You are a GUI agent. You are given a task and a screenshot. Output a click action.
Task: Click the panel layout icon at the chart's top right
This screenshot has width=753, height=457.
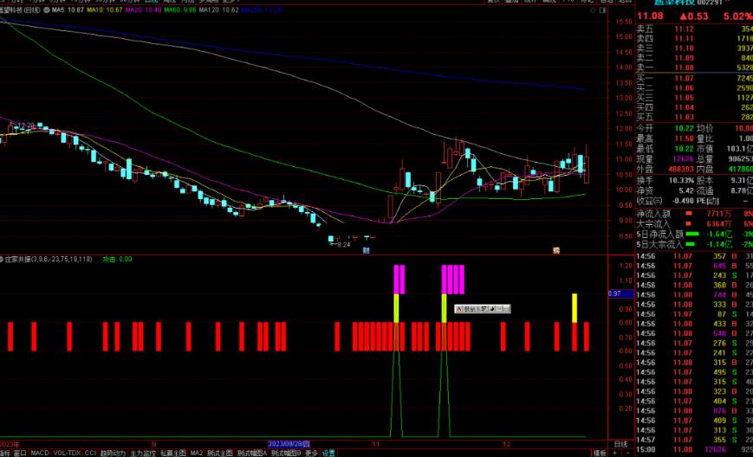[603, 10]
